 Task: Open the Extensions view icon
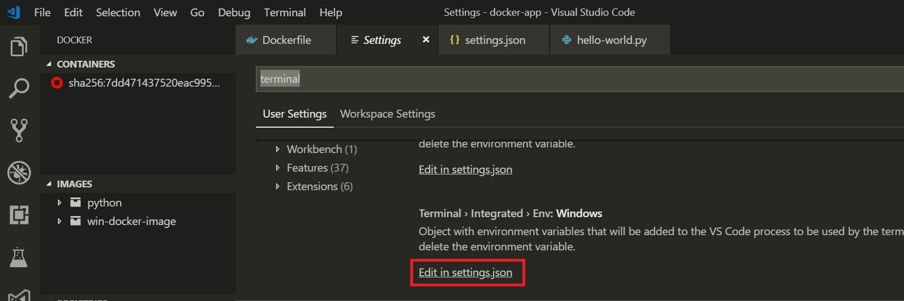[19, 214]
